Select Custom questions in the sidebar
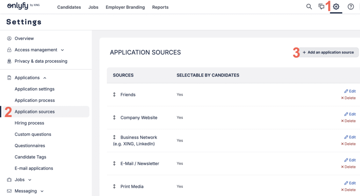The width and height of the screenshot is (360, 196). pyautogui.click(x=33, y=134)
